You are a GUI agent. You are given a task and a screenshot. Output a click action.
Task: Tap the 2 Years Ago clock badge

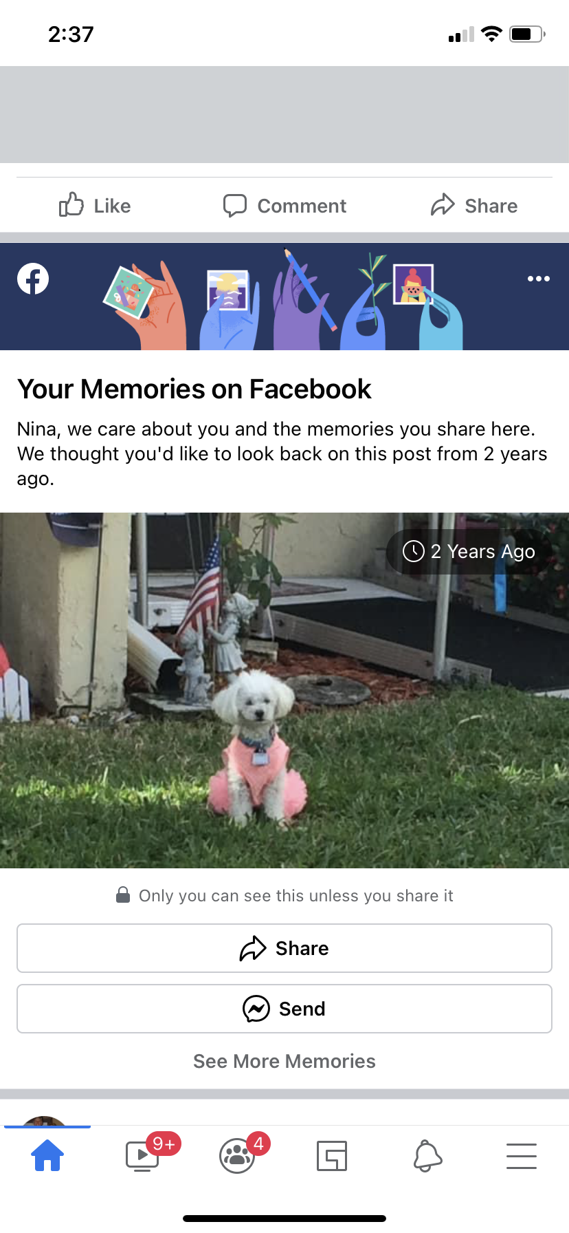coord(469,551)
